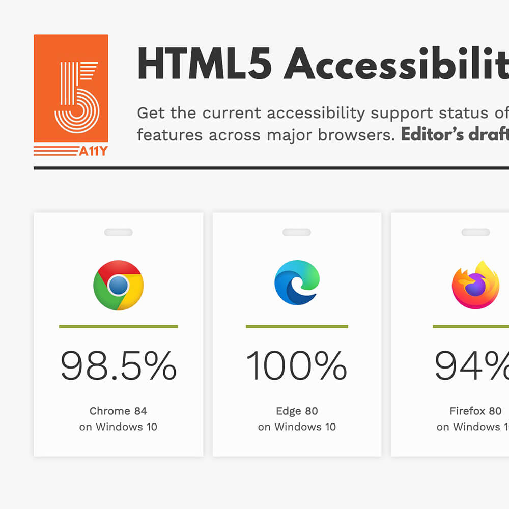Click the white 5 numeral in the orange logo

click(x=77, y=95)
